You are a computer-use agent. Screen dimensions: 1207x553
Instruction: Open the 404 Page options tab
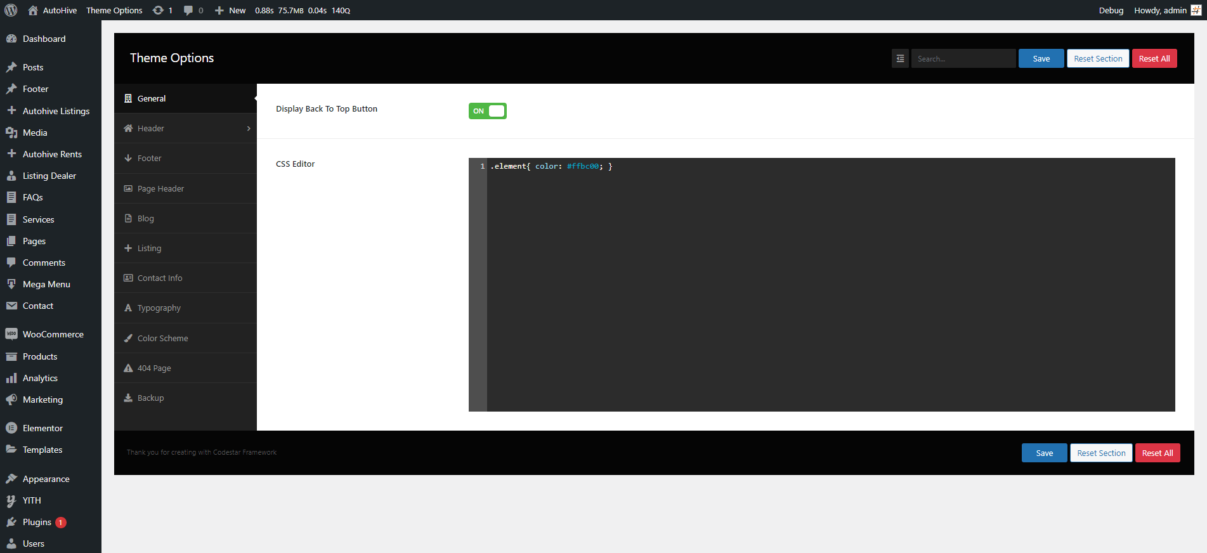pos(154,368)
